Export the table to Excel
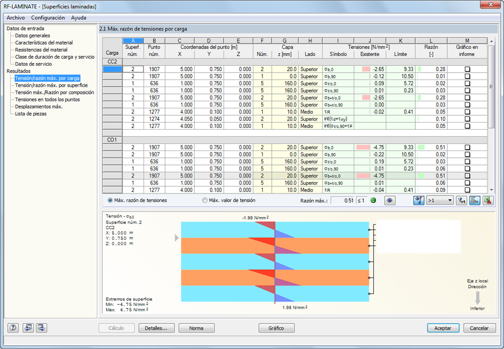 488,200
